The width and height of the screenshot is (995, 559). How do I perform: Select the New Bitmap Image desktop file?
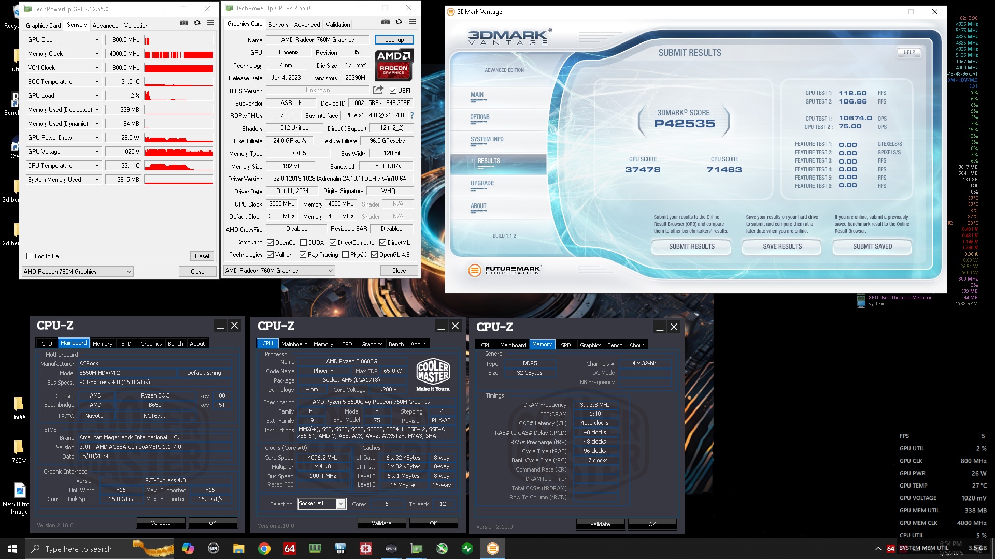(19, 498)
